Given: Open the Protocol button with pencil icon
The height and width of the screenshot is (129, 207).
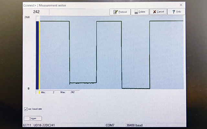Looking at the screenshot, I should [120, 12].
